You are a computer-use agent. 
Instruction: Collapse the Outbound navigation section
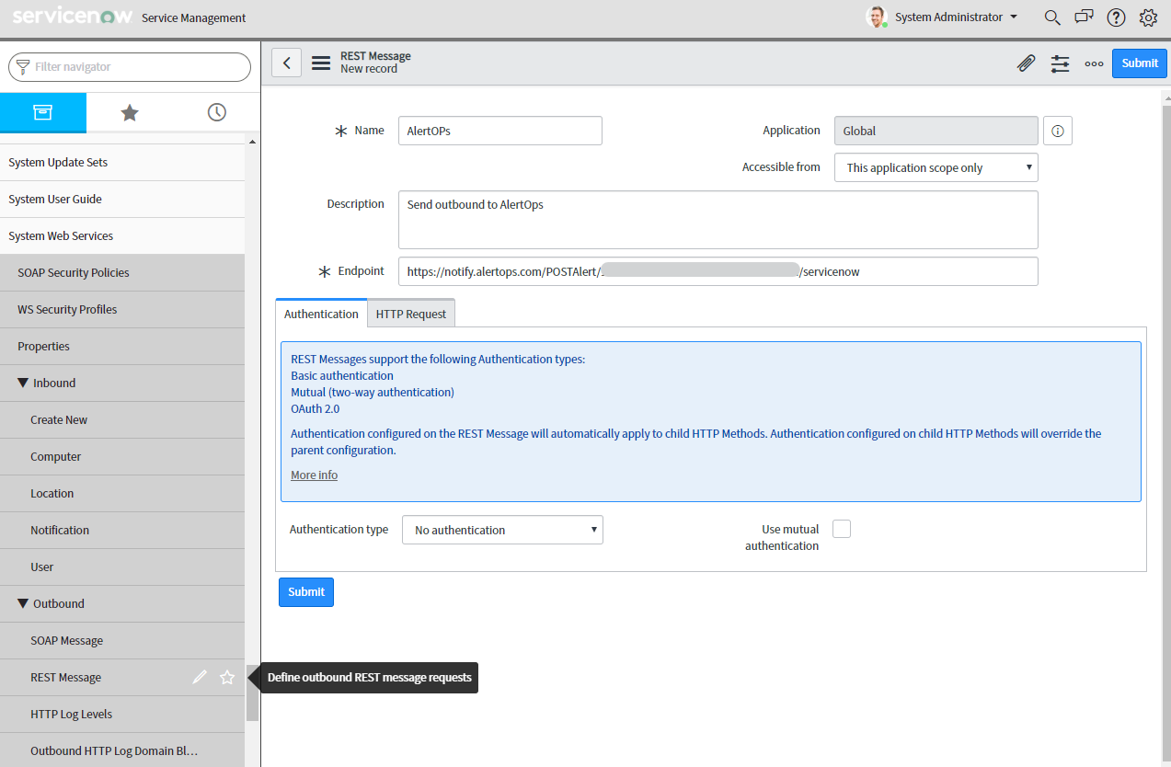[x=24, y=604]
